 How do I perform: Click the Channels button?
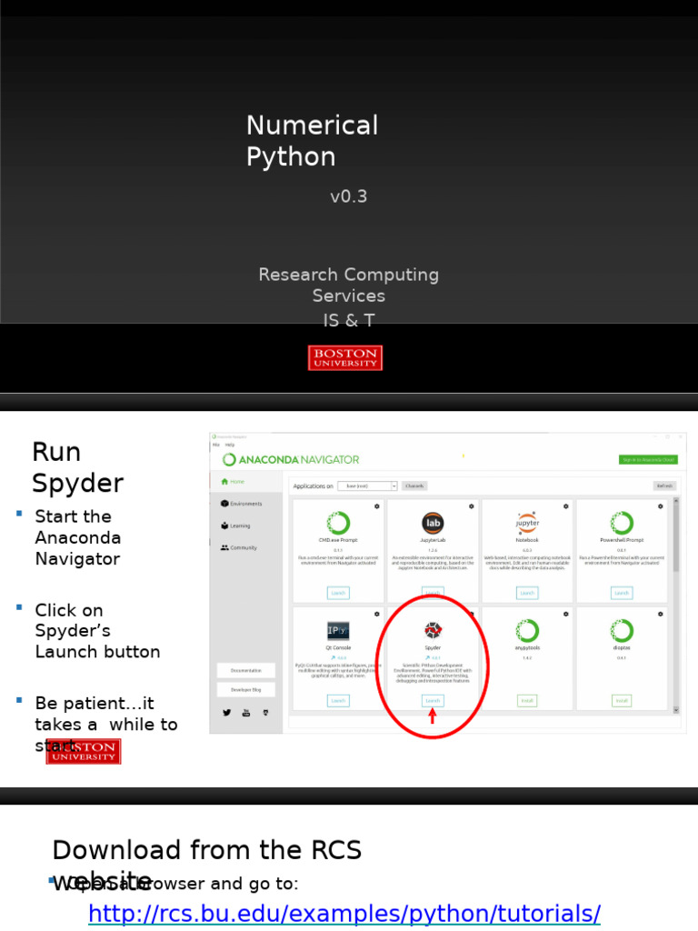click(414, 486)
